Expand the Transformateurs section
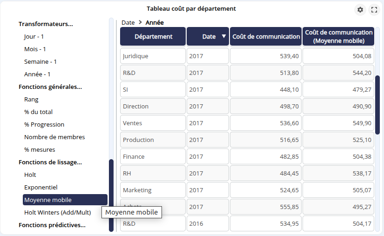The image size is (384, 236). point(46,24)
